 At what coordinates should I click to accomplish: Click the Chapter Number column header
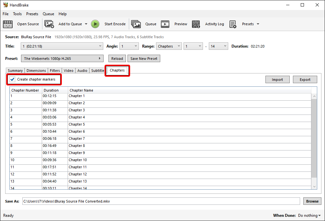(x=26, y=90)
